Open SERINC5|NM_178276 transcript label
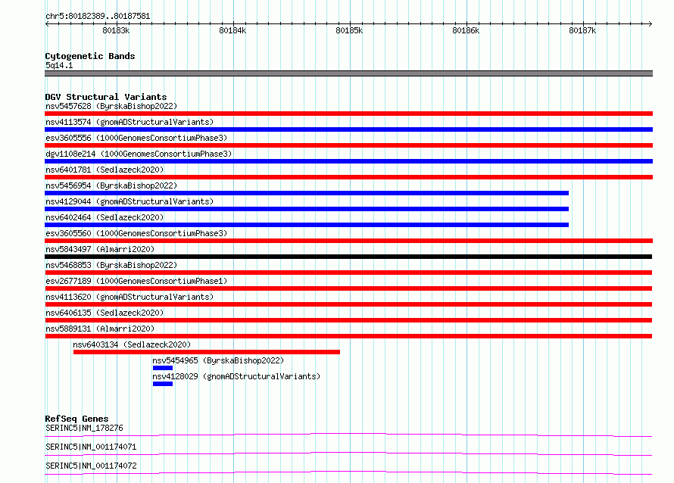The image size is (674, 483). (x=84, y=428)
